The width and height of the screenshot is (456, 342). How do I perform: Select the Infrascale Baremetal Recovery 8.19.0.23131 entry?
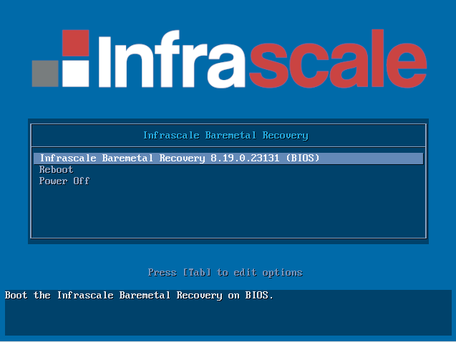point(179,158)
